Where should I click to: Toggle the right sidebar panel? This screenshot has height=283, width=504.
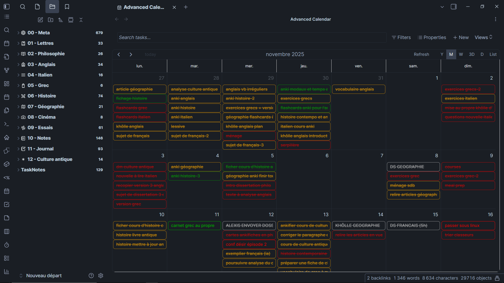(x=454, y=7)
